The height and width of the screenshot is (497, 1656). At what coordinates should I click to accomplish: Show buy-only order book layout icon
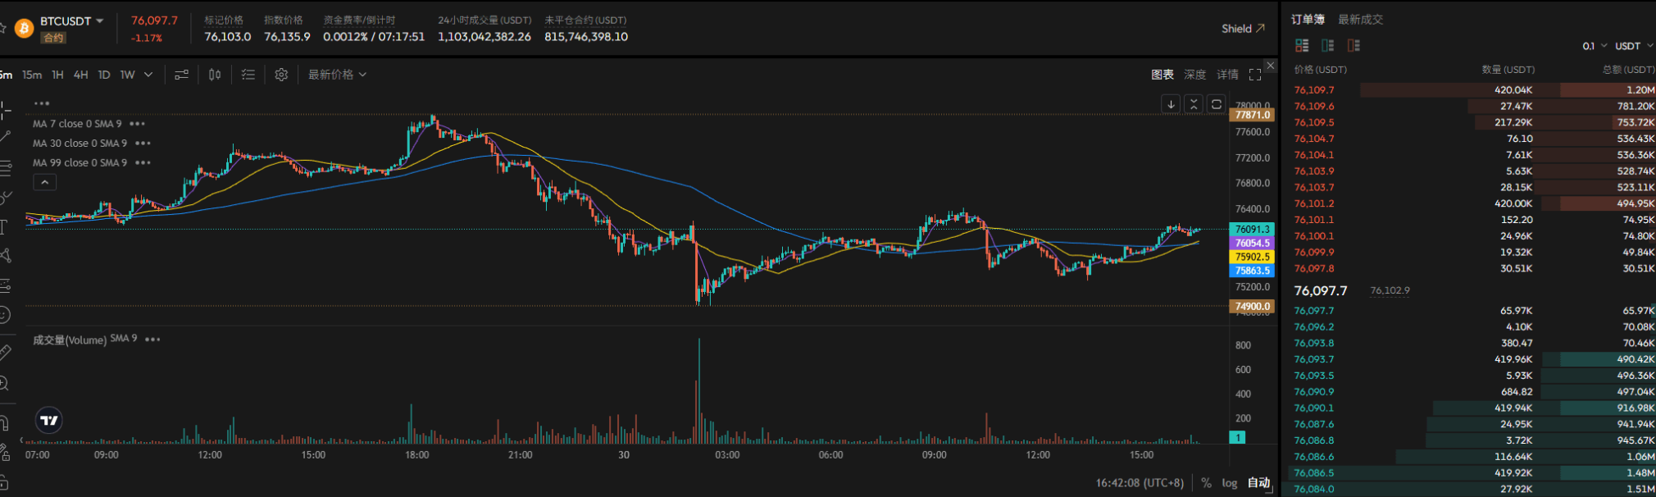(x=1327, y=46)
